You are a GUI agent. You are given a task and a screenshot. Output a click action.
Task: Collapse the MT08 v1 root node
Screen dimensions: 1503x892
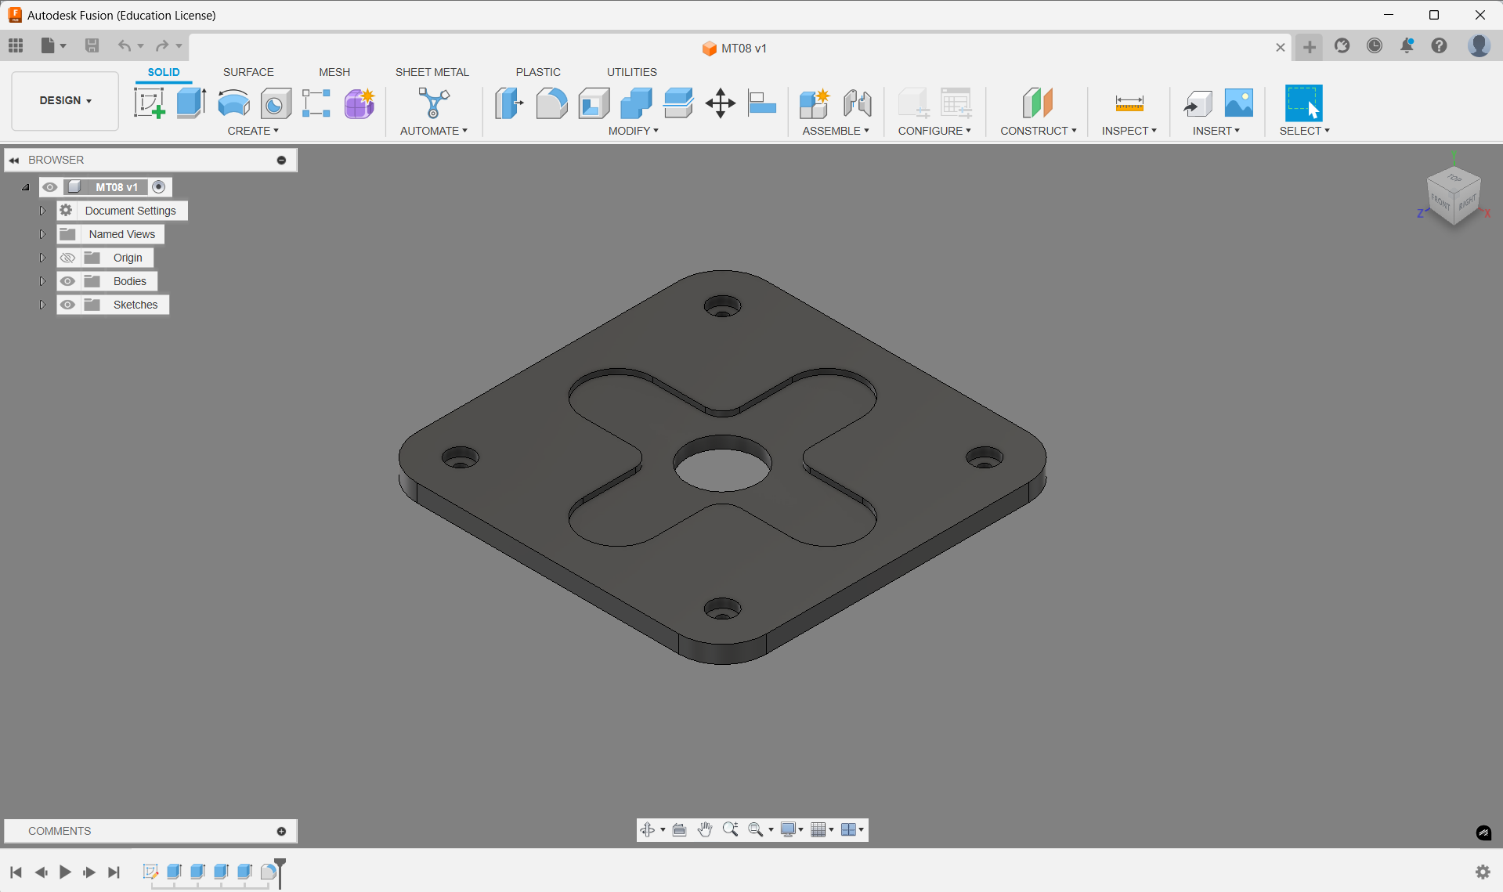26,187
